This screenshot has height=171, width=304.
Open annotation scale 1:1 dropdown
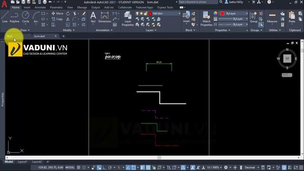point(214,167)
